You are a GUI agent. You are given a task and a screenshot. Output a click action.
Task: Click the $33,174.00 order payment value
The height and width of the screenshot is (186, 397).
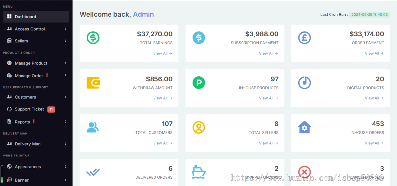367,34
